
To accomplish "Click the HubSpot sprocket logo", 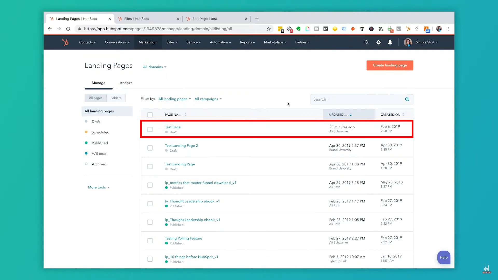I will point(65,42).
